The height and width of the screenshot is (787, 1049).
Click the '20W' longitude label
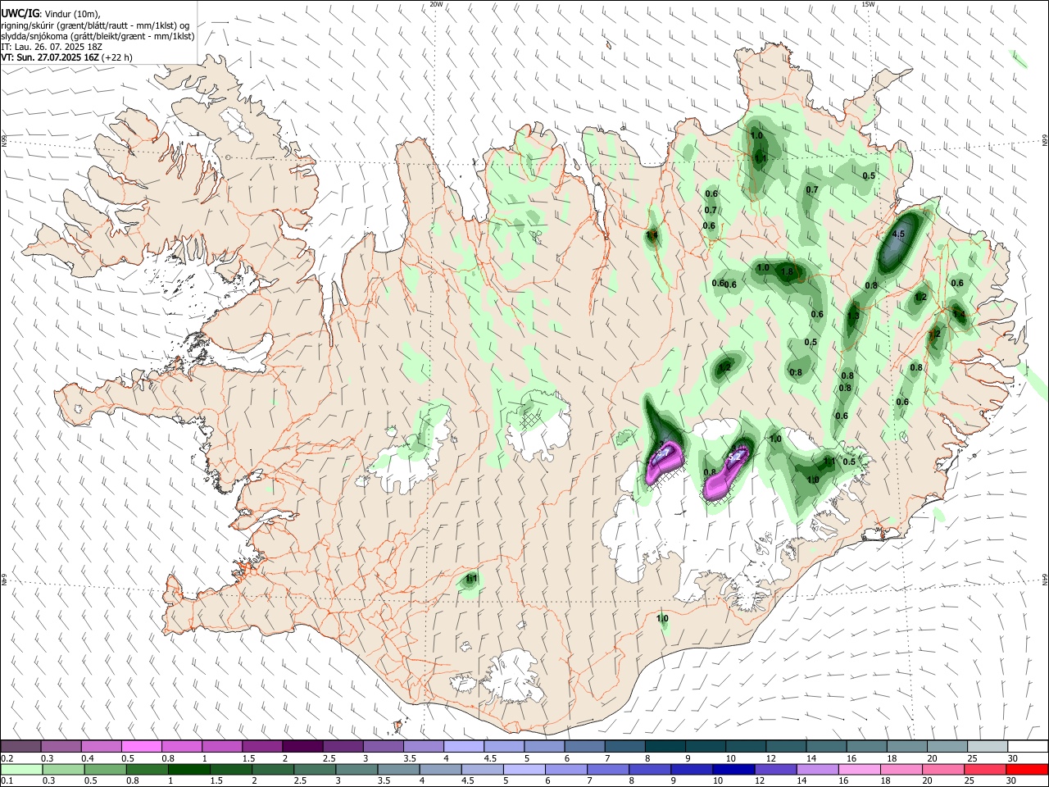[436, 4]
